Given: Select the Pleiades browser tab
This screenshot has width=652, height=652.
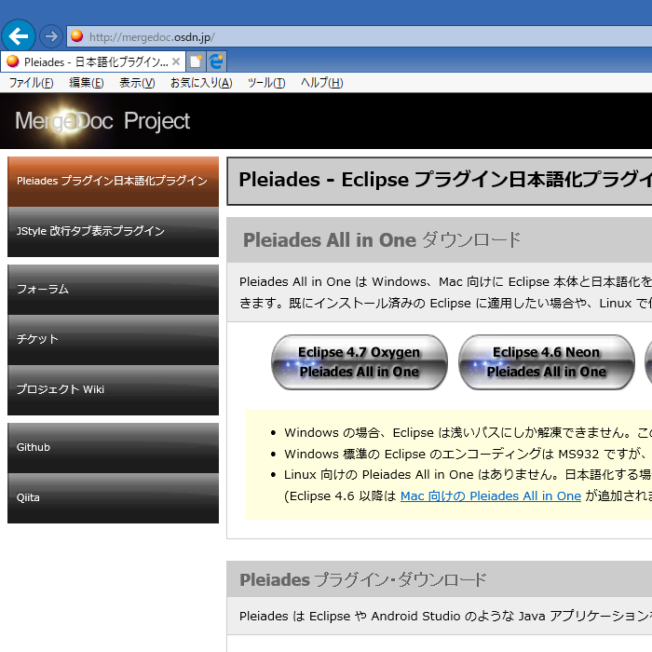Looking at the screenshot, I should (92, 62).
